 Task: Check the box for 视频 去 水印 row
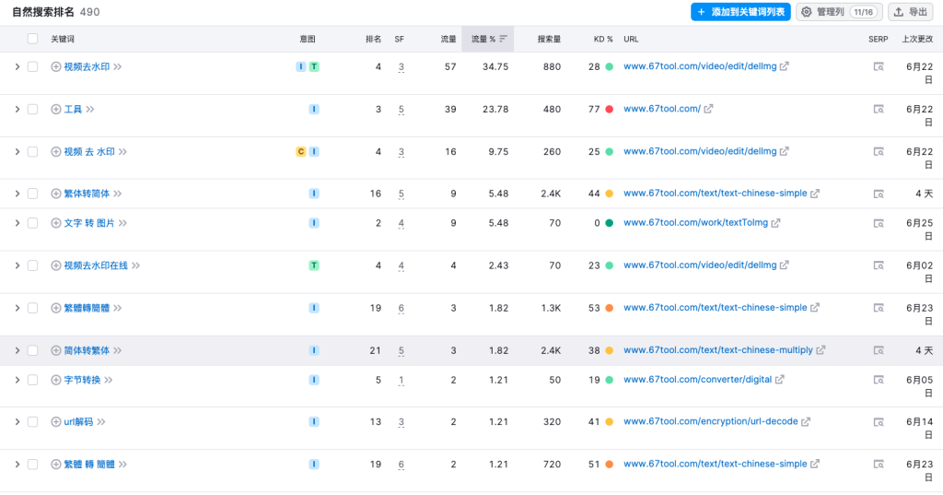point(32,152)
